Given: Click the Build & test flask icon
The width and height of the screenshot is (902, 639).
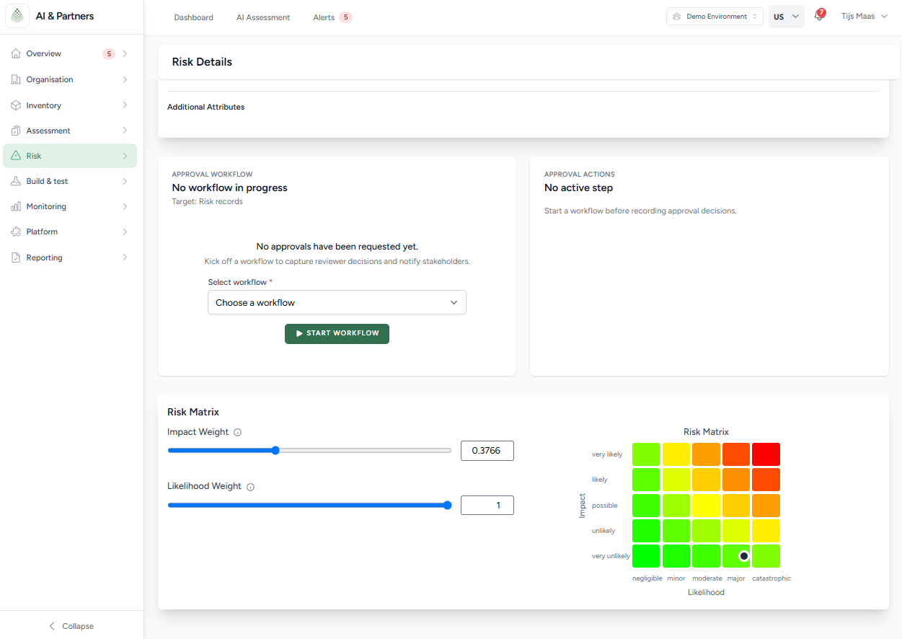Looking at the screenshot, I should [x=16, y=181].
